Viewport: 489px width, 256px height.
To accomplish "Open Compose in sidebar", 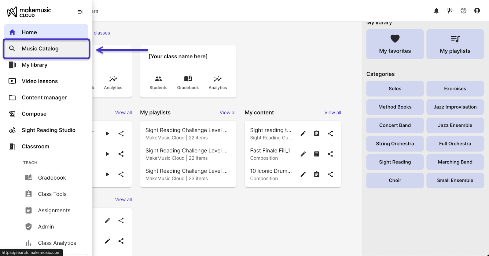I will coord(46,114).
